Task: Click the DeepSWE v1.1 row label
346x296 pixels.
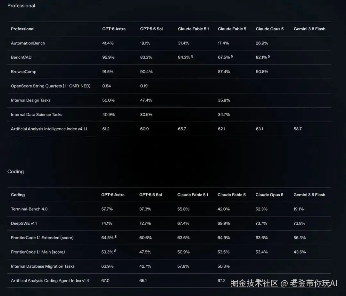Action: coord(24,223)
